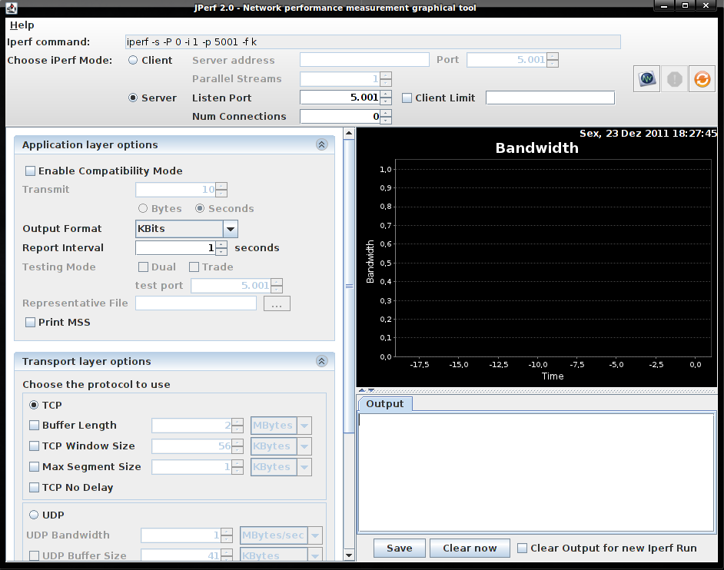Enable the Print MSS checkbox

coord(30,322)
